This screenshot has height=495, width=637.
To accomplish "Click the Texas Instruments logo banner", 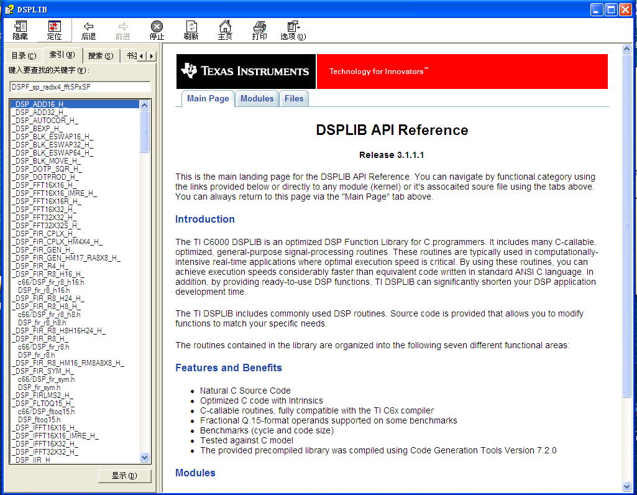I will point(245,71).
